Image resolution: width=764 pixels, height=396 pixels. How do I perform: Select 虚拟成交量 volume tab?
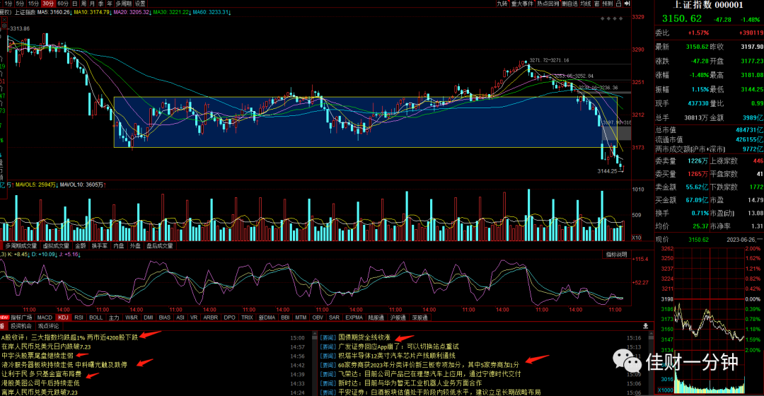pyautogui.click(x=56, y=246)
